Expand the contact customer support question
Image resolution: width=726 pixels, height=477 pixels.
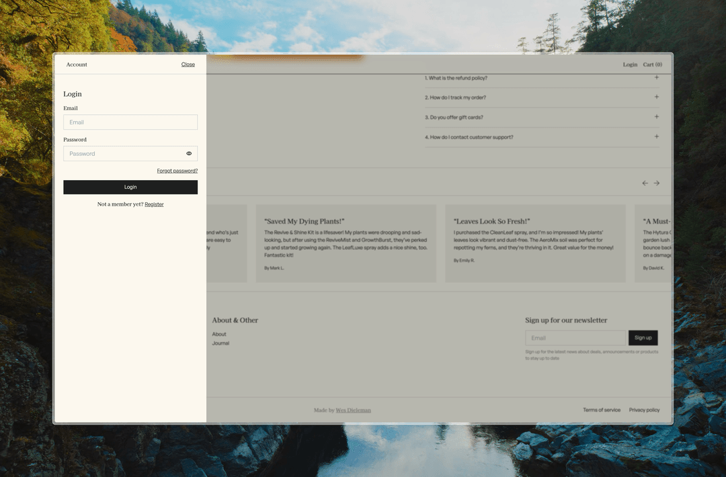[656, 137]
